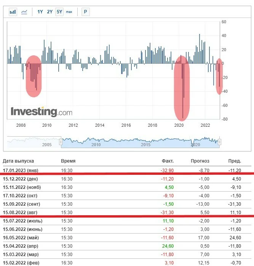Click the Прогноз column header
The image size is (254, 266).
pyautogui.click(x=200, y=161)
